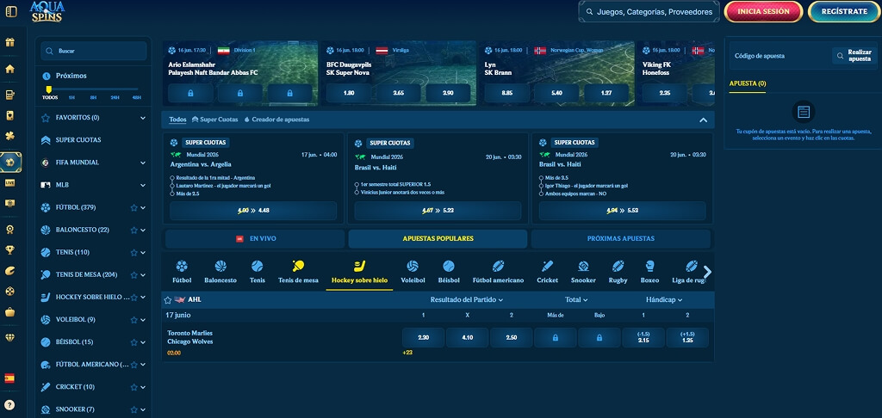Screen dimensions: 882x418
Task: Open the help question mark icon
Action: tap(9, 405)
